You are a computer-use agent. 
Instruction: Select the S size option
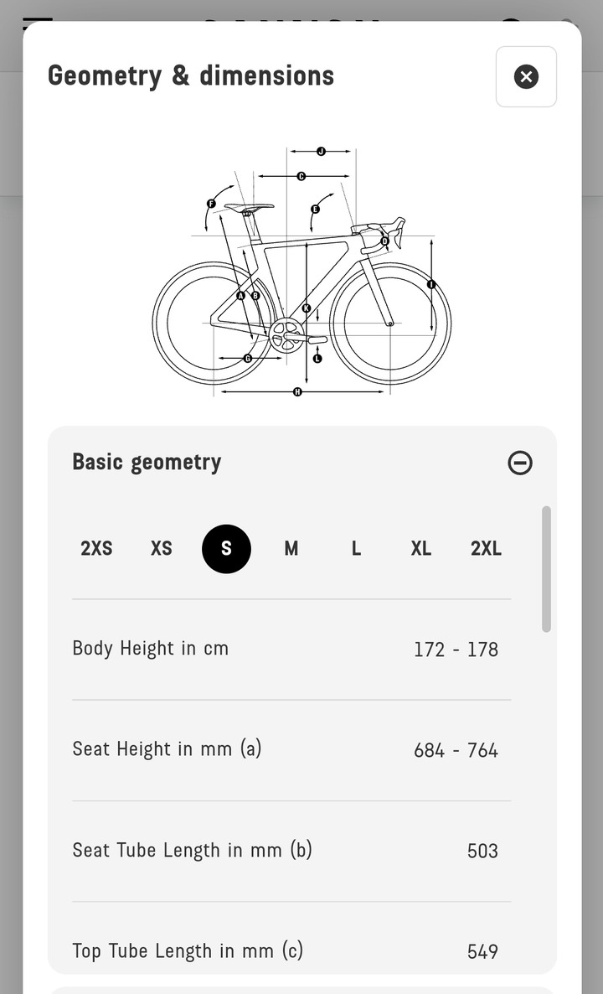226,548
